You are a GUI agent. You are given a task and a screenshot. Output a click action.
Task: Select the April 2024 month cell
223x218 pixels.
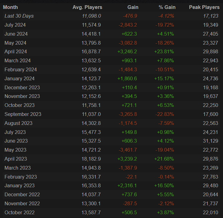pos(16,52)
